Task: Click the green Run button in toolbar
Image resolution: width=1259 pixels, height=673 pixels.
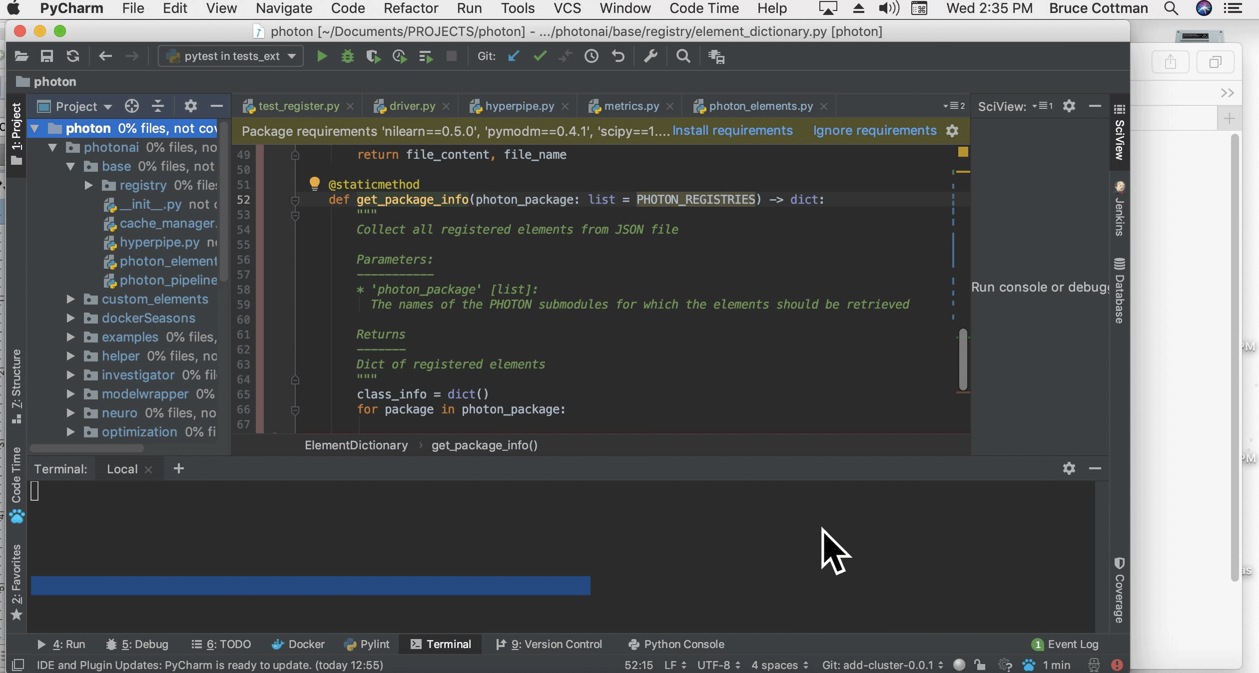Action: 322,56
